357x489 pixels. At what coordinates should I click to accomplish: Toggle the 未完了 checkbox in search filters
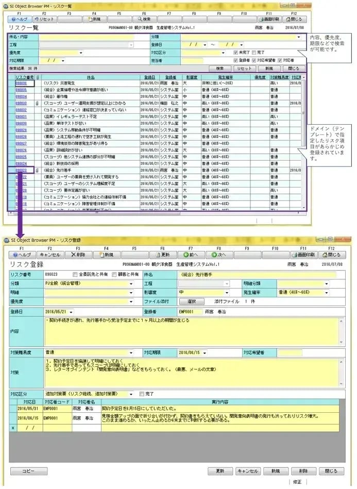(x=236, y=53)
